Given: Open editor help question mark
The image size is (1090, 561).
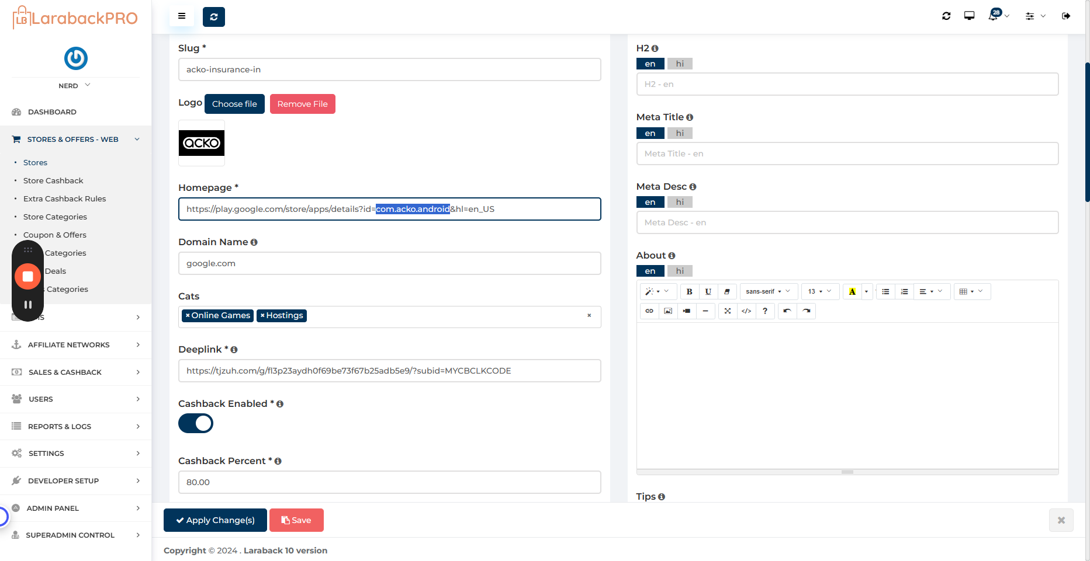Looking at the screenshot, I should tap(765, 311).
